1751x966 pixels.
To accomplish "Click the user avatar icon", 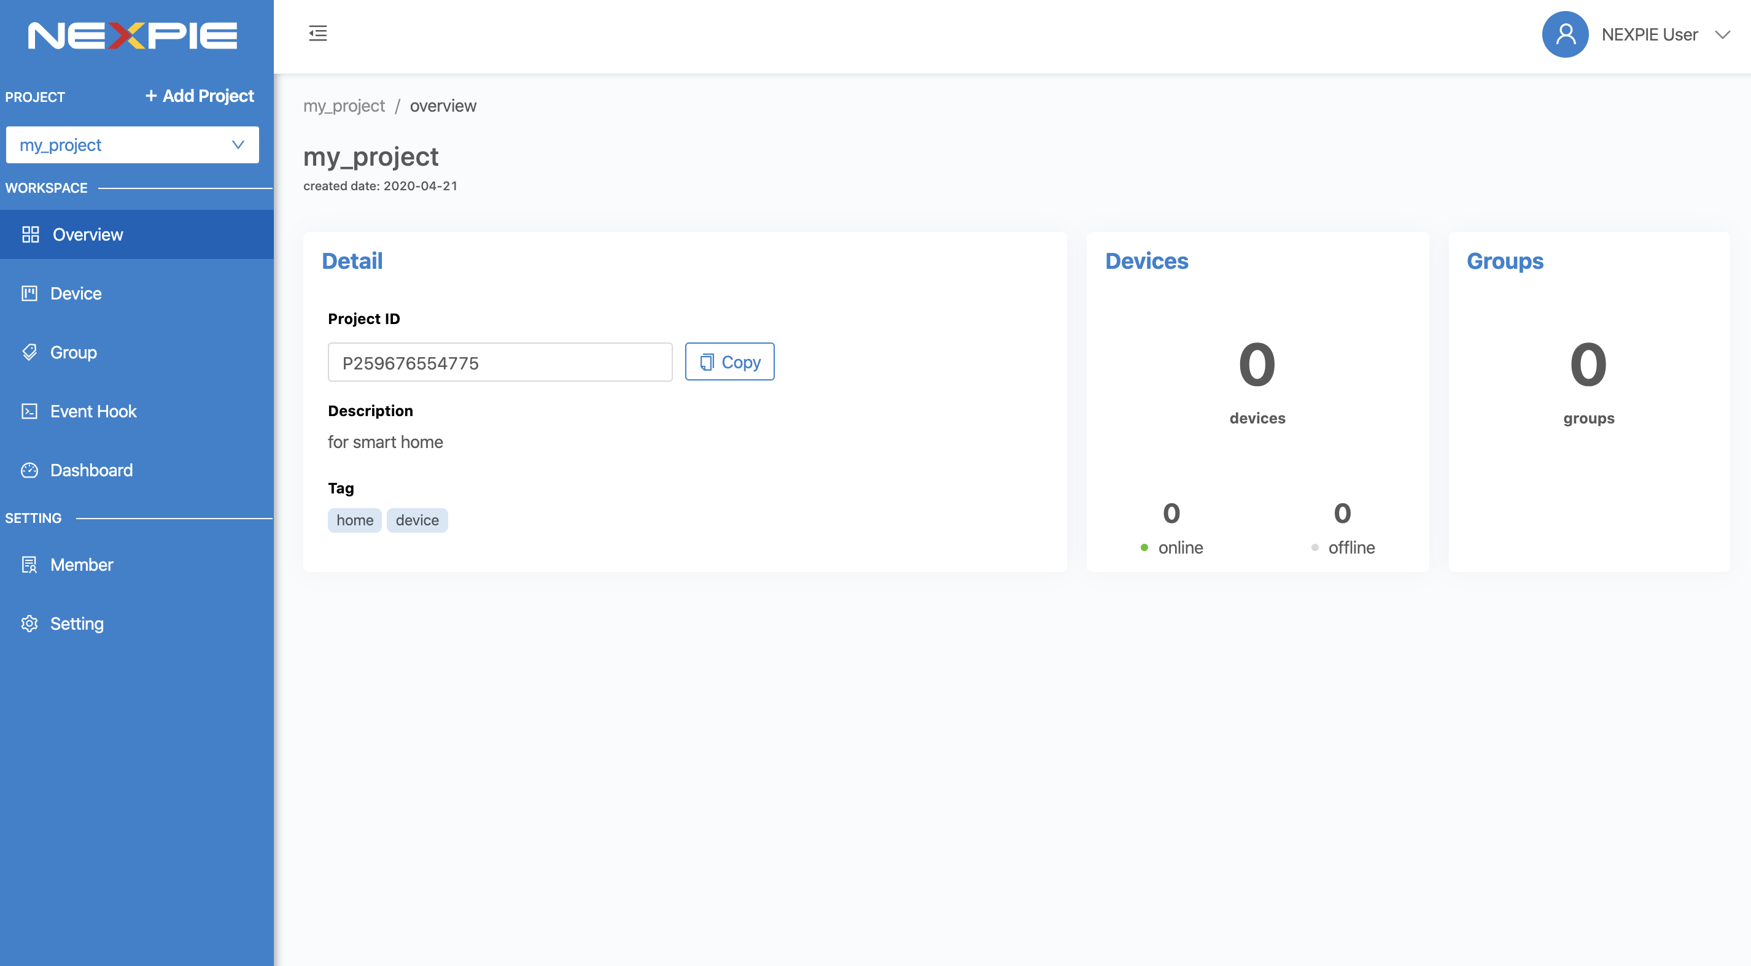I will tap(1565, 34).
